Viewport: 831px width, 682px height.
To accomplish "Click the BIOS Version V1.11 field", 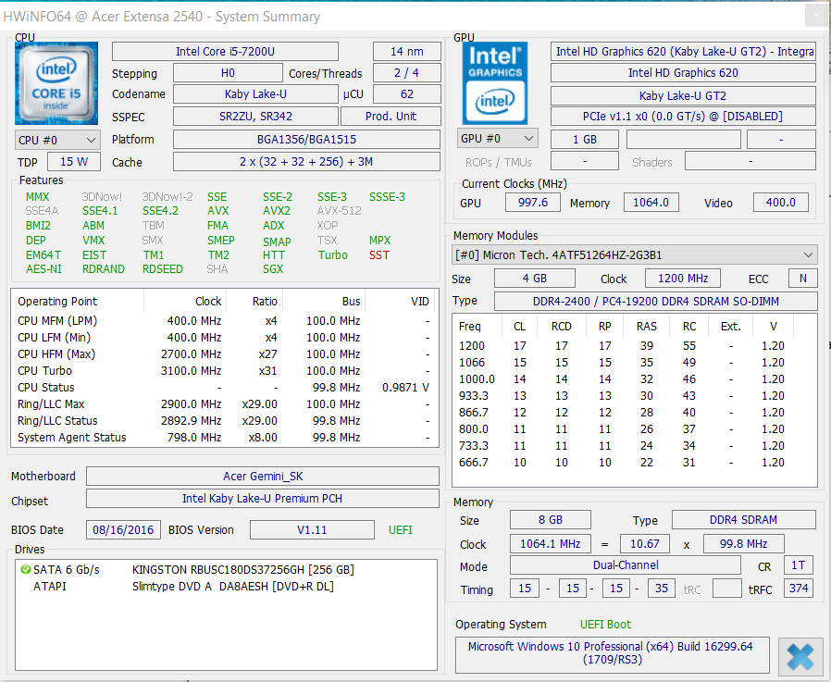I will point(312,530).
